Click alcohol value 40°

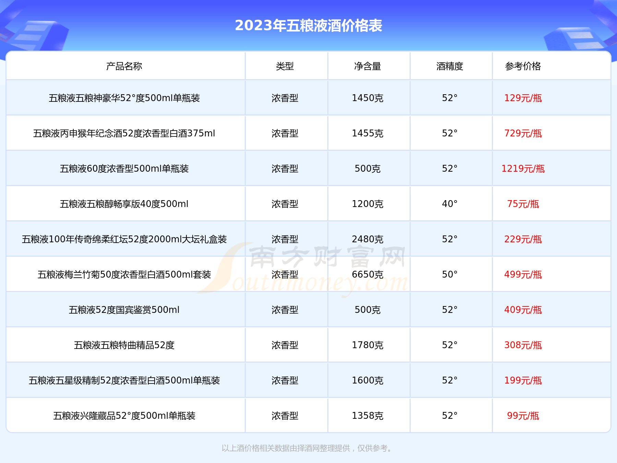click(450, 204)
